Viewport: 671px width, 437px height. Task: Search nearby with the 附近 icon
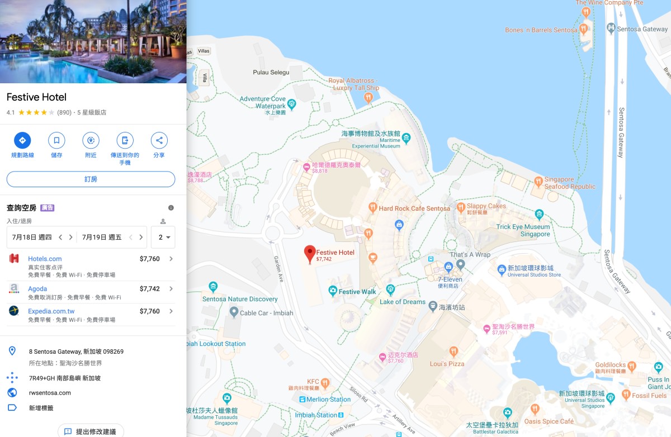point(91,140)
